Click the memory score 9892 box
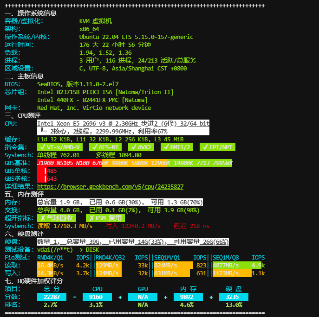This screenshot has height=317, width=319. [x=188, y=297]
